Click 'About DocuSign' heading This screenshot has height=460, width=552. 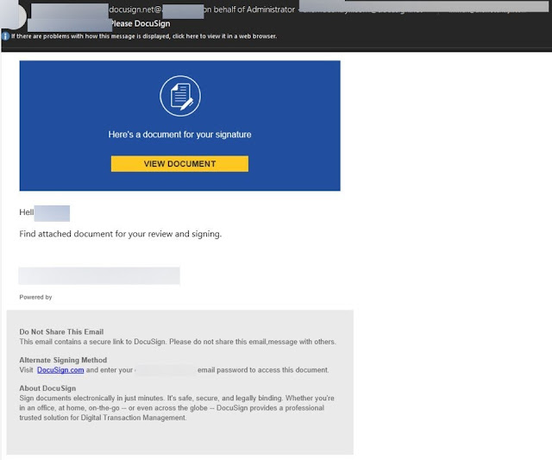(x=47, y=388)
